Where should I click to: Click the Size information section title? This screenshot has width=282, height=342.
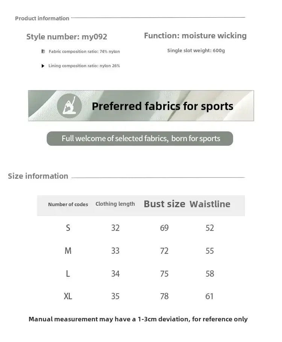[x=38, y=176]
